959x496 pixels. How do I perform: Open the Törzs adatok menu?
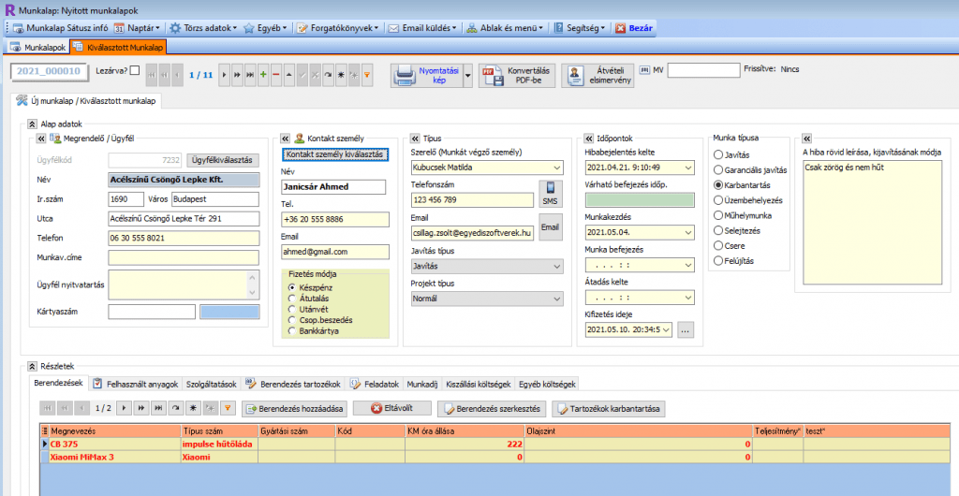pyautogui.click(x=203, y=27)
